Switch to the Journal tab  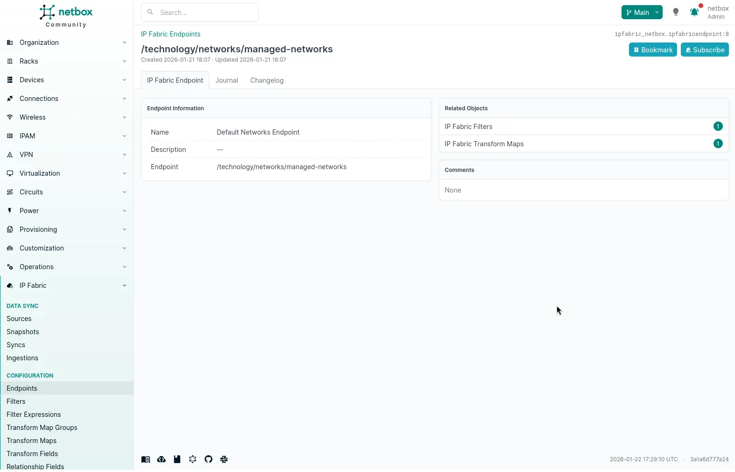(226, 80)
